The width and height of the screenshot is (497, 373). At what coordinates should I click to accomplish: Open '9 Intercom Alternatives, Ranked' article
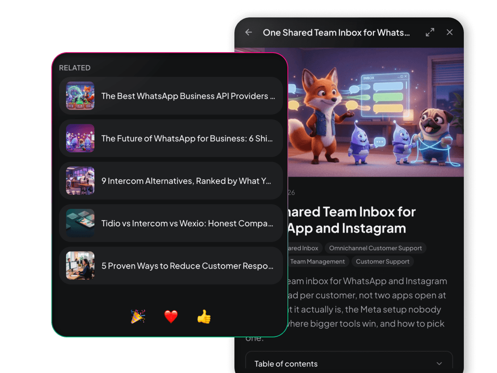pyautogui.click(x=171, y=181)
